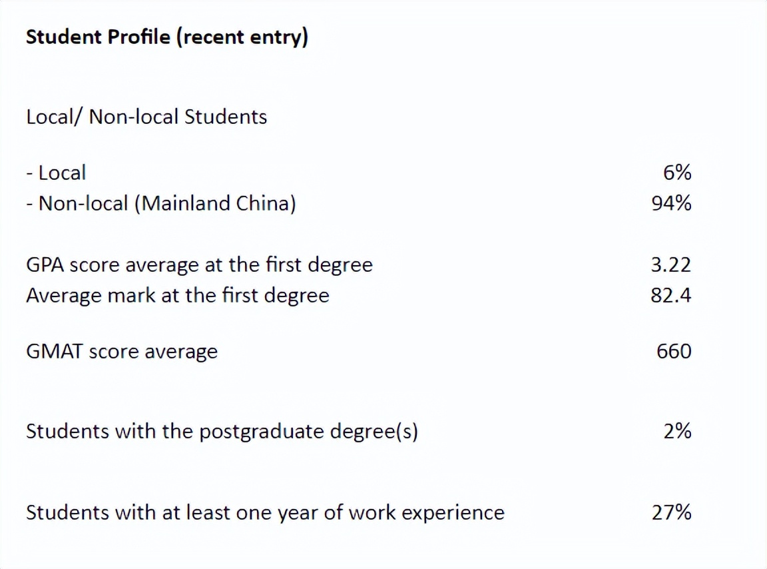This screenshot has height=569, width=767.
Task: Click the 94% non-local value
Action: click(x=672, y=203)
